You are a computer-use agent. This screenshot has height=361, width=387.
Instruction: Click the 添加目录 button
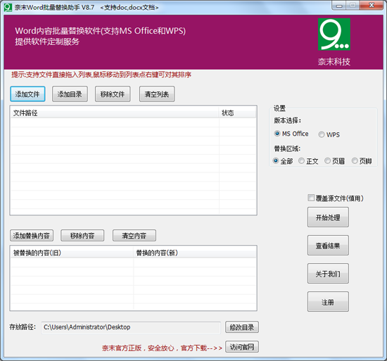[x=70, y=94]
